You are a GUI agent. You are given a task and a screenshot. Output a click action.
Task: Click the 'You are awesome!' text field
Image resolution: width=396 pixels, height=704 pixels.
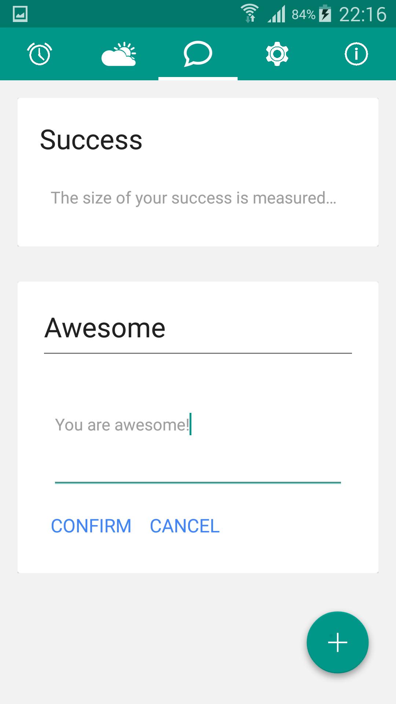(198, 425)
